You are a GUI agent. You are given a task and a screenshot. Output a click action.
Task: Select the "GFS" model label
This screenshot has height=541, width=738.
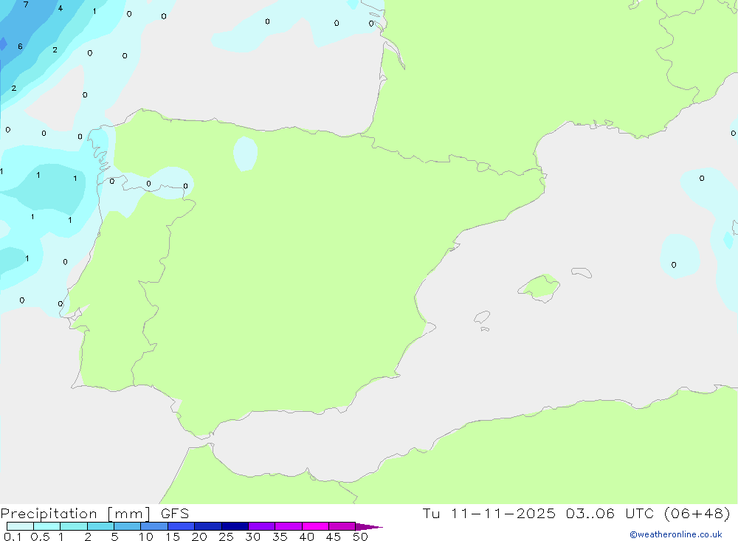pyautogui.click(x=175, y=514)
